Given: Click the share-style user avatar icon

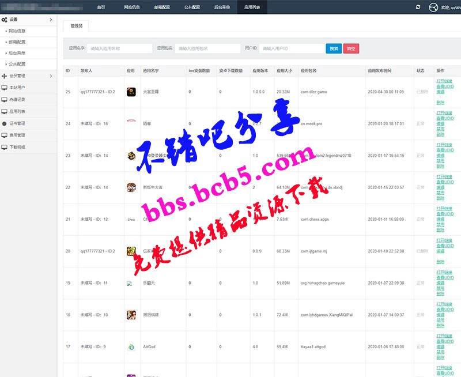Looking at the screenshot, I should (433, 7).
